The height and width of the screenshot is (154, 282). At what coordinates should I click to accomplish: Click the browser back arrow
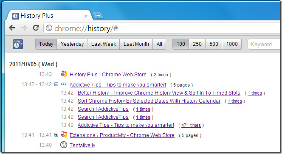[x=12, y=28]
